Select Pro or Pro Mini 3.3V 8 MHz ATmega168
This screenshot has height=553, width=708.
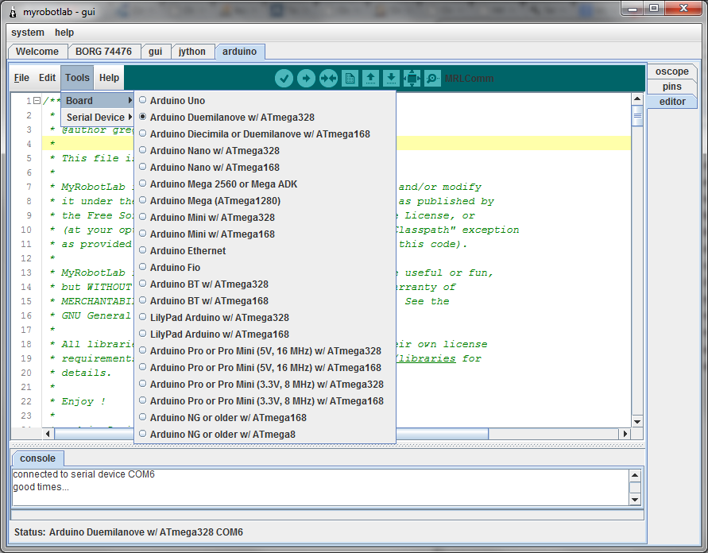click(265, 401)
